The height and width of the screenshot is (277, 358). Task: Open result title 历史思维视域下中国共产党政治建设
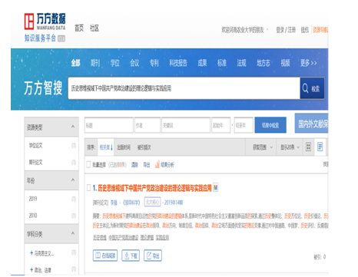154,188
